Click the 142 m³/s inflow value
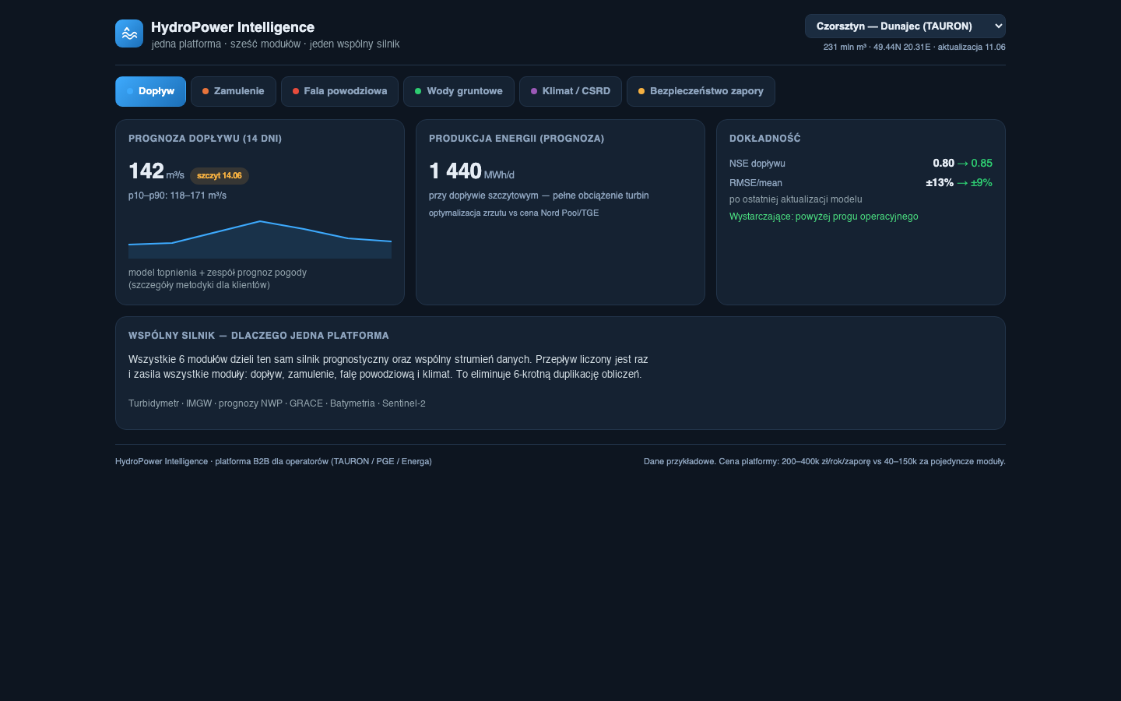Viewport: 1121px width, 701px height. coord(156,171)
